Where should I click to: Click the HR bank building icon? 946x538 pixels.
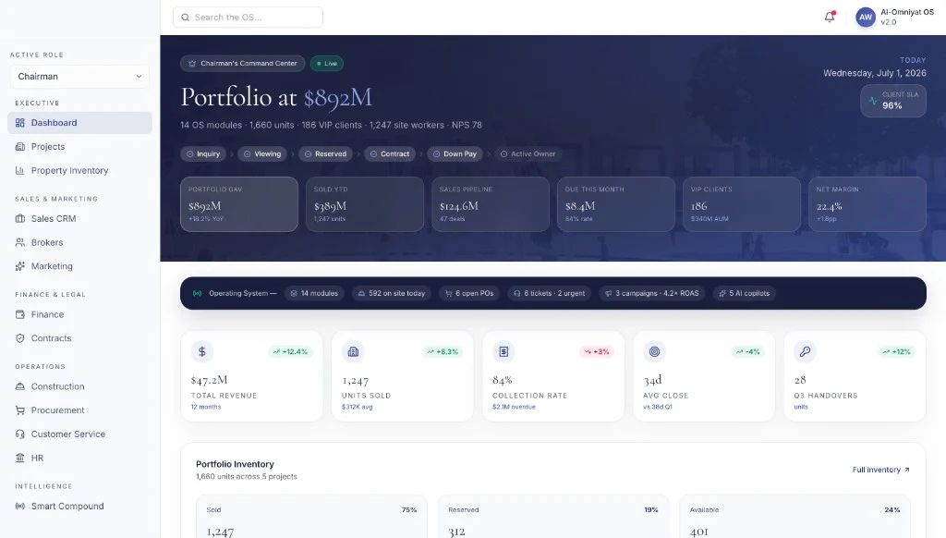pyautogui.click(x=20, y=458)
